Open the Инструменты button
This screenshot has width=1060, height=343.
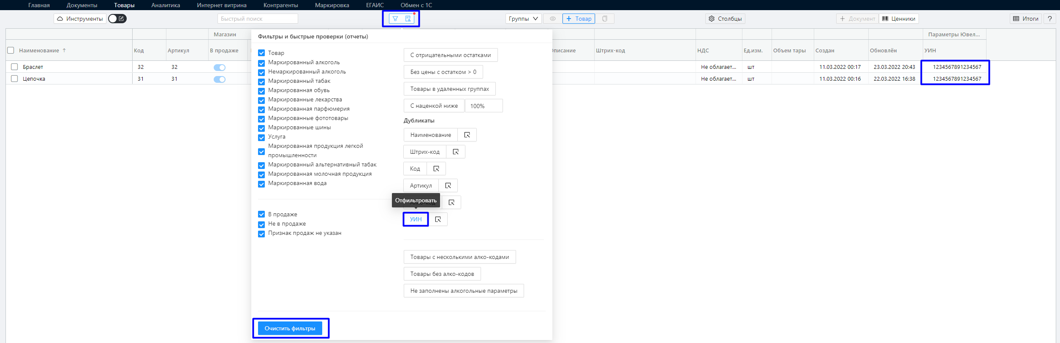click(80, 19)
